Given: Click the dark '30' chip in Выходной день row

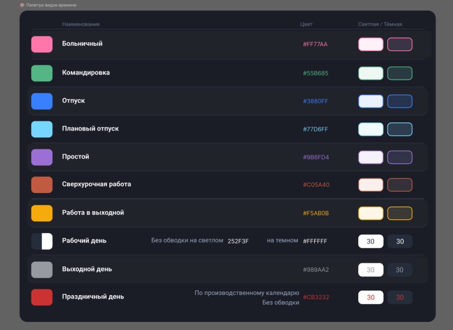Looking at the screenshot, I should click(400, 270).
